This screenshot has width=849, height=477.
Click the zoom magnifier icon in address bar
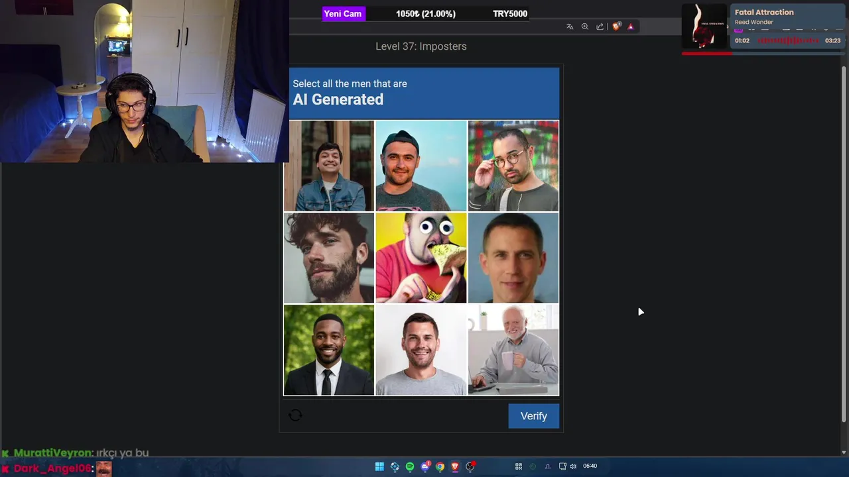tap(585, 26)
